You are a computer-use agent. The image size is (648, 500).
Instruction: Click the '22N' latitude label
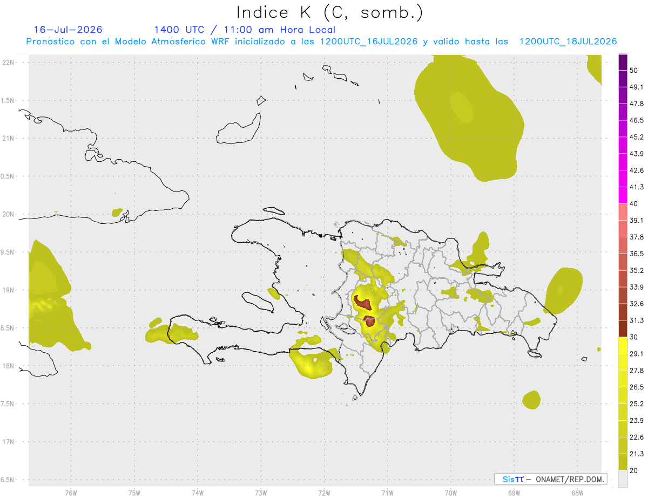(x=8, y=62)
